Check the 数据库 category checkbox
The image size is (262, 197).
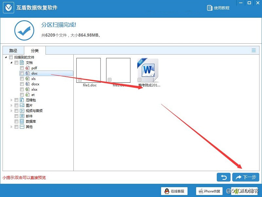(x=16, y=121)
